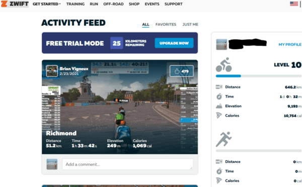This screenshot has width=302, height=187.
Task: Select the All feed tab
Action: [x=145, y=25]
